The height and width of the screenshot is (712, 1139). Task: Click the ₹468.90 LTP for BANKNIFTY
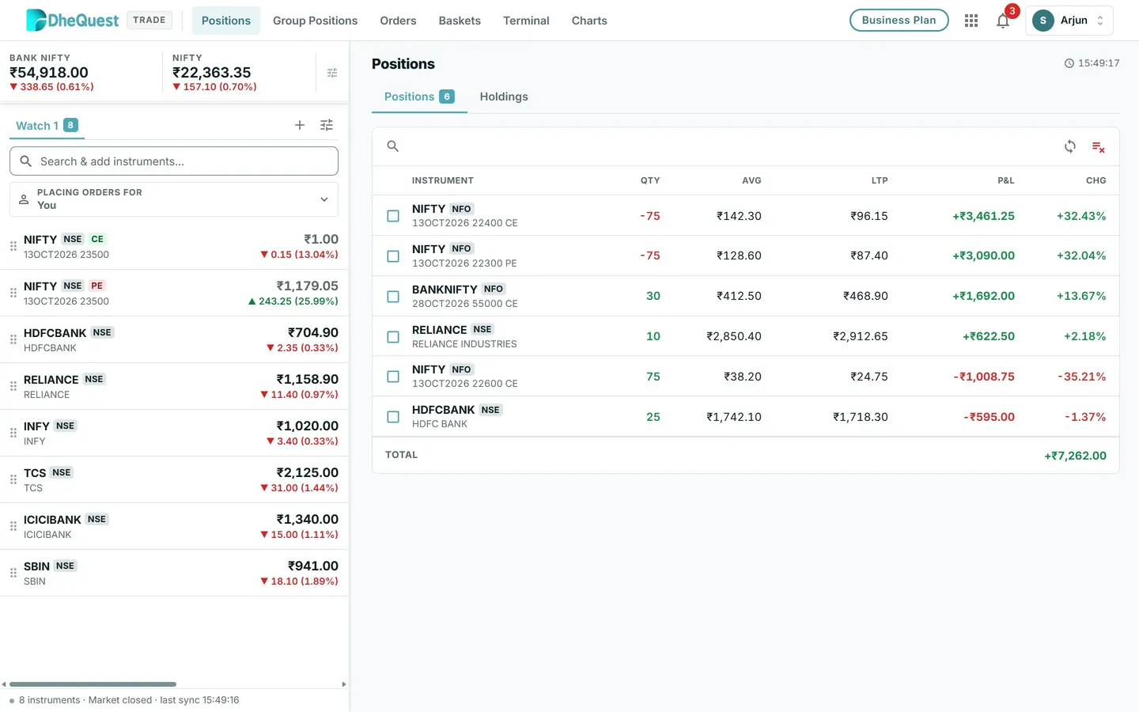click(865, 296)
